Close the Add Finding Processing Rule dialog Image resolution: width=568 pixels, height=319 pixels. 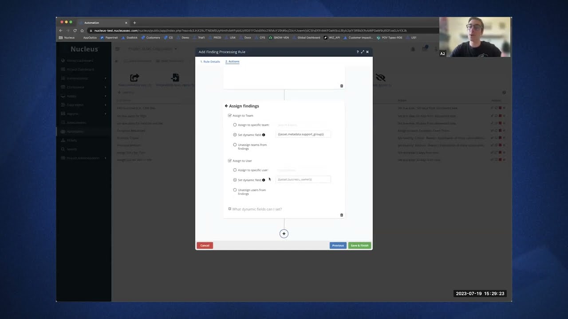367,52
